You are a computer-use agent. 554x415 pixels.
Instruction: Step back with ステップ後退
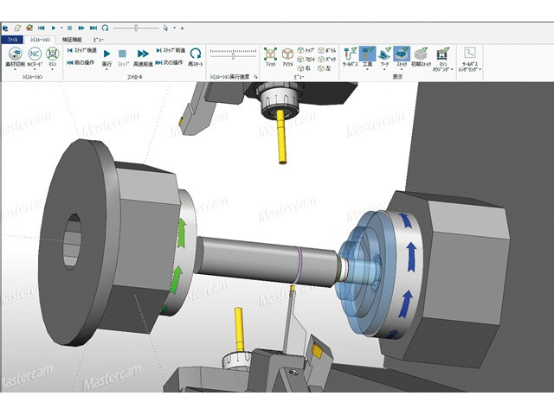pos(82,50)
